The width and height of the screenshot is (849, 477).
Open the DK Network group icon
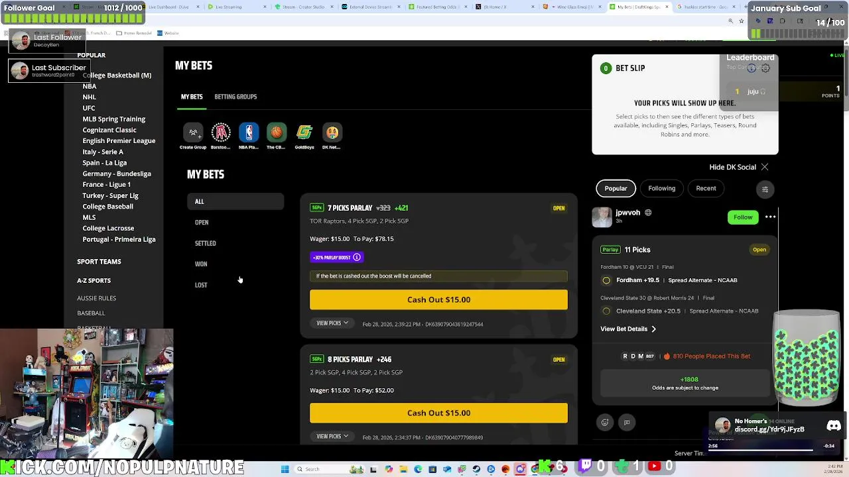332,132
